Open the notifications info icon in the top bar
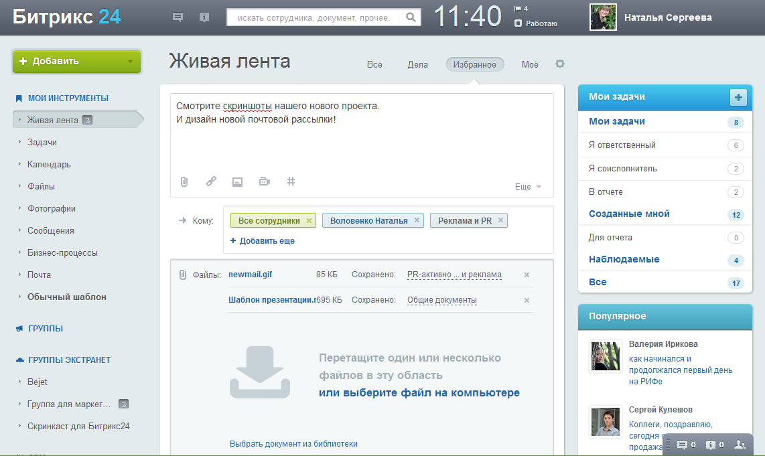Viewport: 765px width, 456px height. point(204,17)
